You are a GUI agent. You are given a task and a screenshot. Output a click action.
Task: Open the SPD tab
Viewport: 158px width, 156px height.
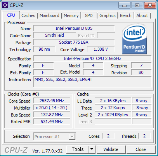(89, 15)
